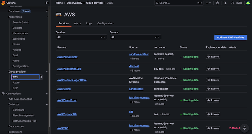Open Kubernetes Namespaces item
252x134 pixels.
tap(20, 33)
